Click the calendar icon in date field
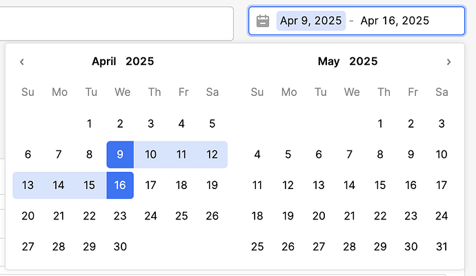 point(263,21)
